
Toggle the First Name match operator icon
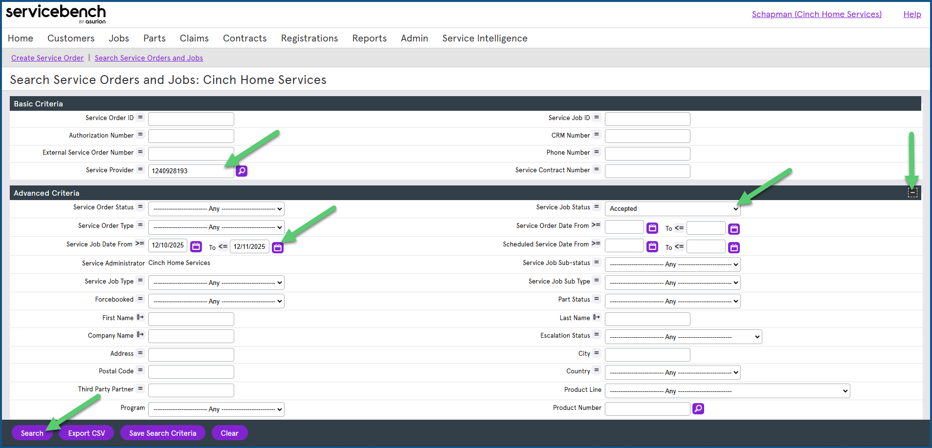coord(140,317)
